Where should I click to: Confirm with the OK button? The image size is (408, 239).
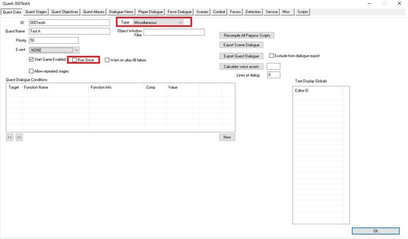point(375,231)
